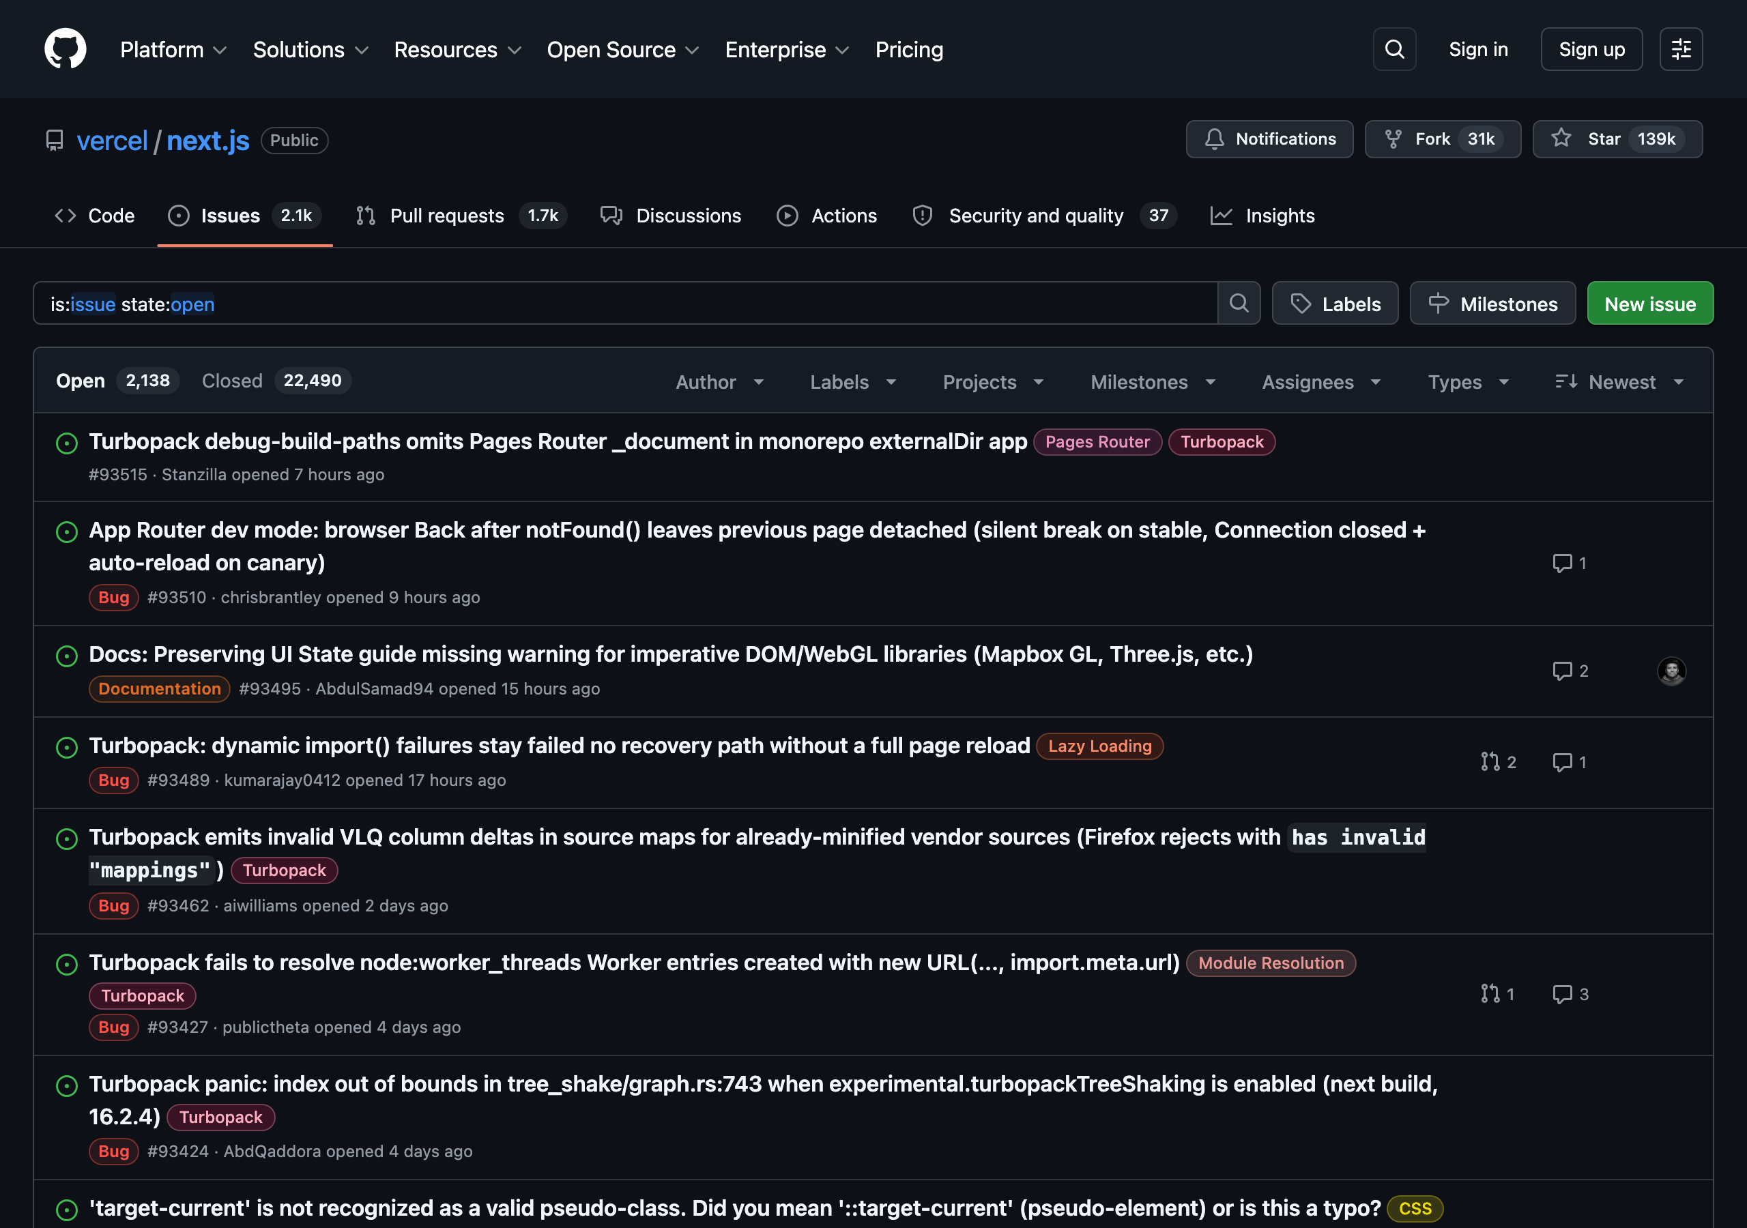Screen dimensions: 1747x1228
Task: Open the Labels button beside the search bar
Action: pos(1335,304)
